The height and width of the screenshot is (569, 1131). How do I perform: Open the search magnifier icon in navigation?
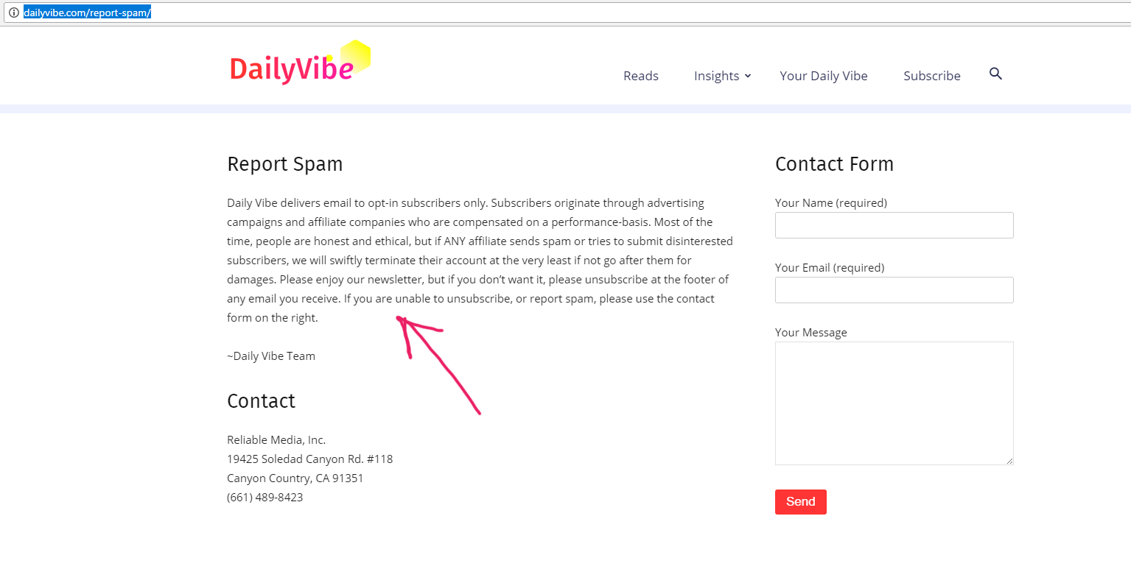995,74
